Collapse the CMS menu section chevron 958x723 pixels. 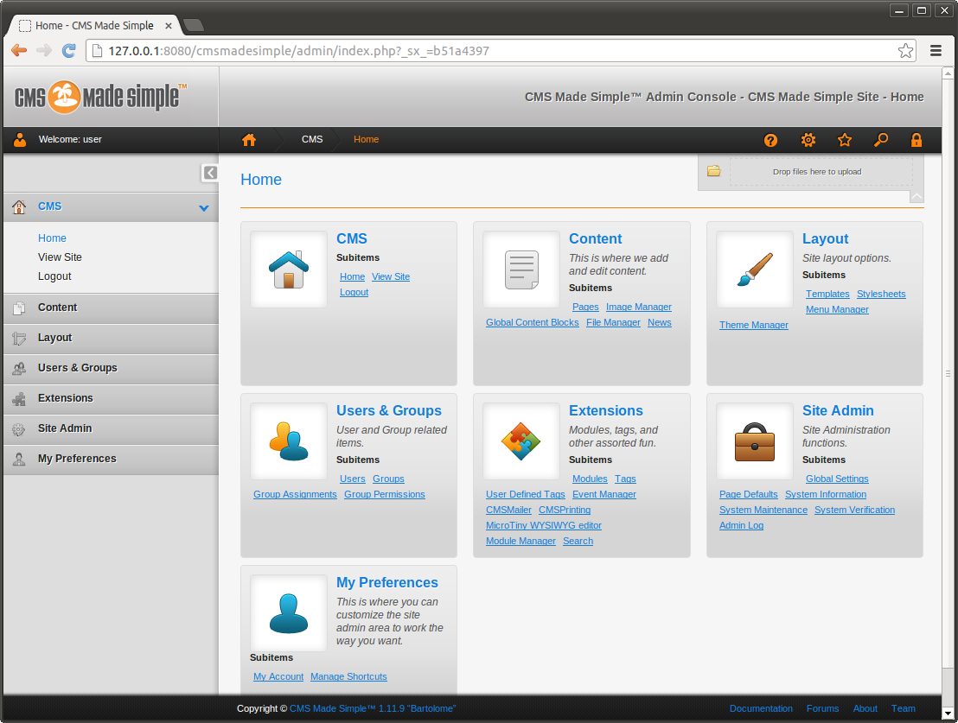203,207
